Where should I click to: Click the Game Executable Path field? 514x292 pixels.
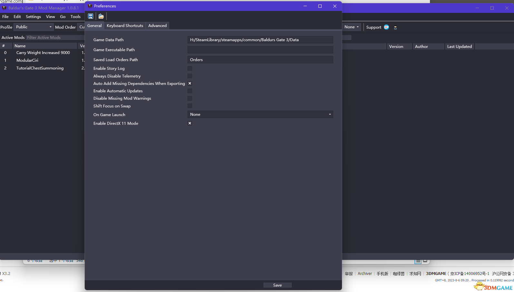tap(260, 50)
